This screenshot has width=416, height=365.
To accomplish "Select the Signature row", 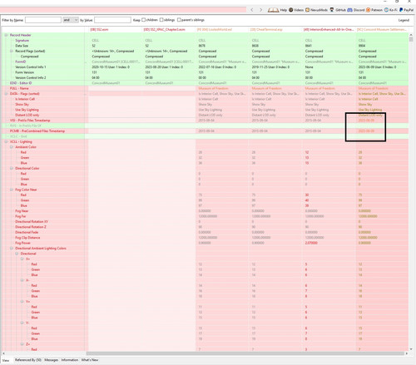I will [205, 41].
